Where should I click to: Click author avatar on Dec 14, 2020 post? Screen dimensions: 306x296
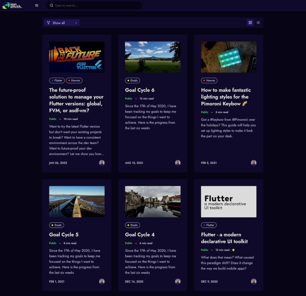pos(178,281)
